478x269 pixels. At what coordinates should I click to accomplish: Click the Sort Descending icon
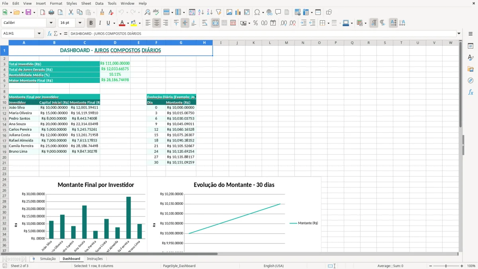tap(210, 12)
